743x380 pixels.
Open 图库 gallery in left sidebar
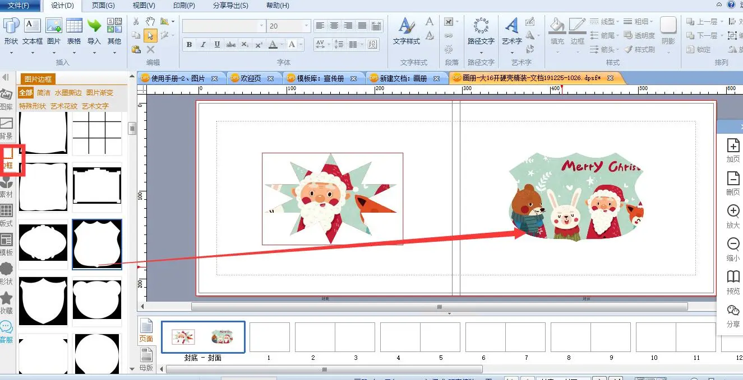[x=6, y=100]
